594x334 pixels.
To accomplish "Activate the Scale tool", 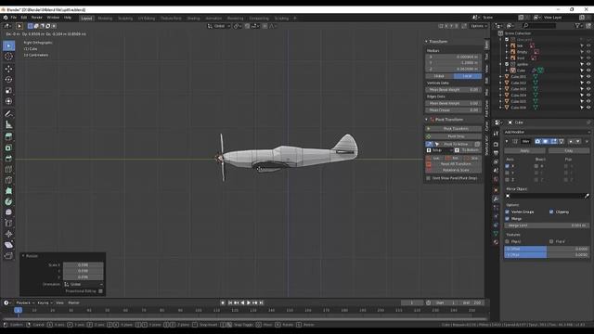I will (8, 91).
